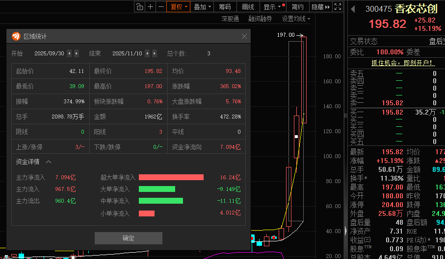Click the 超大单净流入 value 16.24亿
The height and width of the screenshot is (259, 445).
click(x=230, y=177)
